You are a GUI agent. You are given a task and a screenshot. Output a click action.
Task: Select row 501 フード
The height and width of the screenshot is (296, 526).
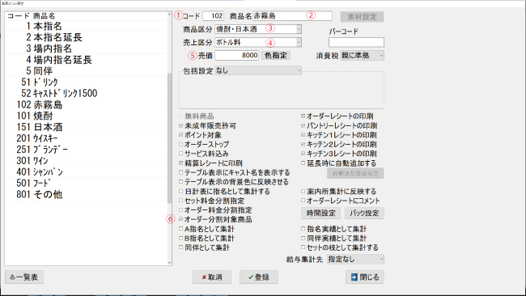click(86, 183)
